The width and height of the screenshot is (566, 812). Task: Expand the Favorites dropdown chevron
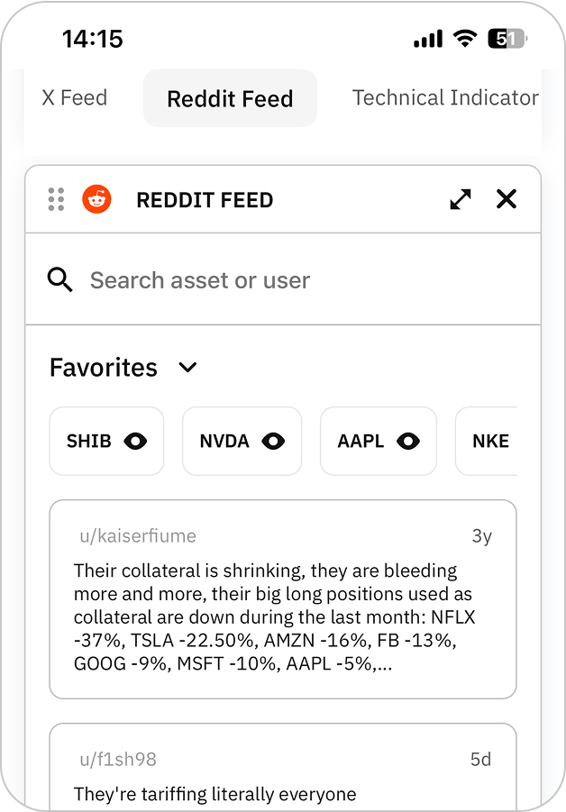(x=187, y=368)
